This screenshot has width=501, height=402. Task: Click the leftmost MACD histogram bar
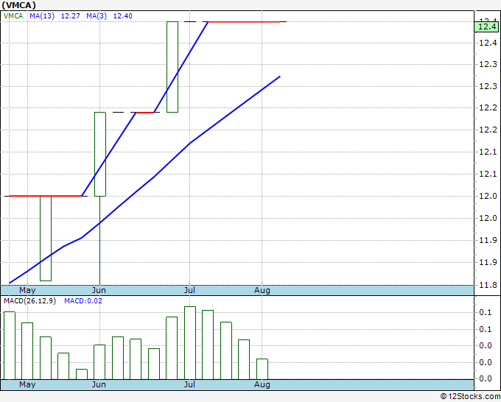point(10,345)
